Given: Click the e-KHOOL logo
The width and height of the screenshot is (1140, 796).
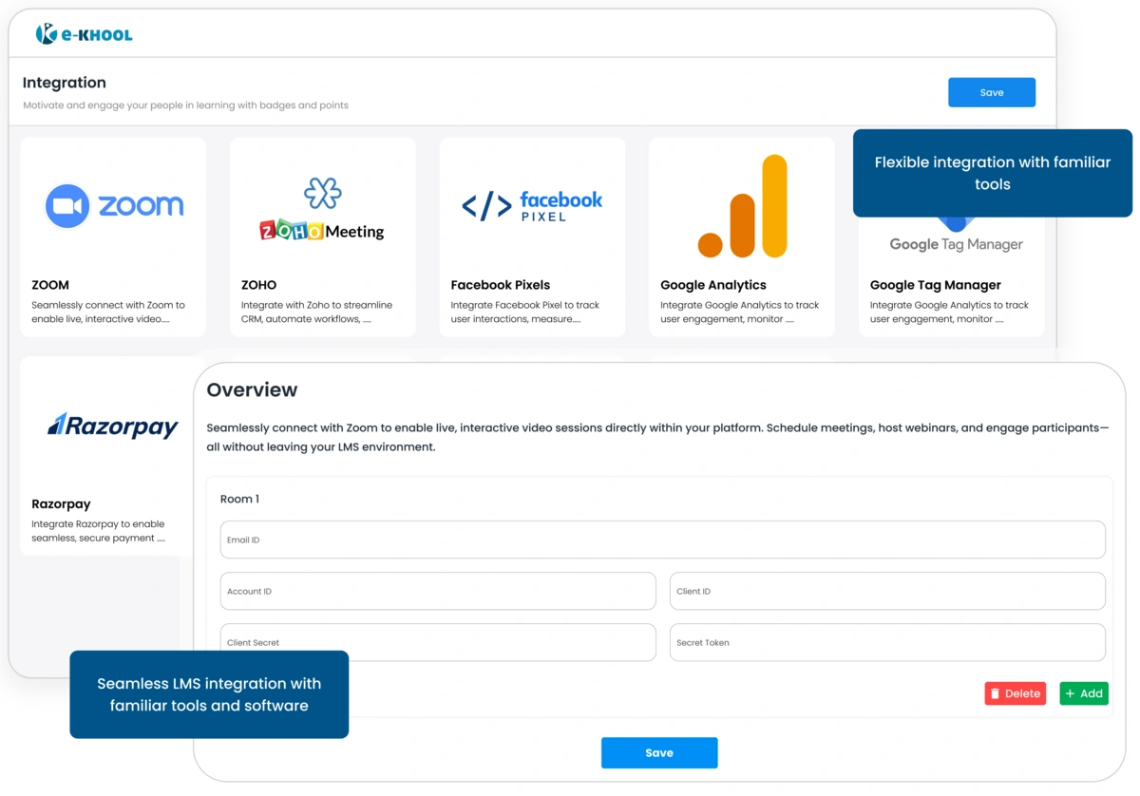Looking at the screenshot, I should pos(84,32).
